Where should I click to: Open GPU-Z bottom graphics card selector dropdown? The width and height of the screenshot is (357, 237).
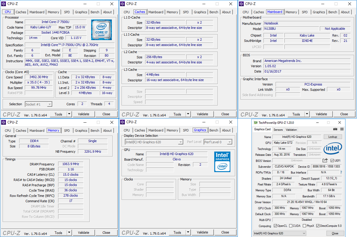coord(279,233)
